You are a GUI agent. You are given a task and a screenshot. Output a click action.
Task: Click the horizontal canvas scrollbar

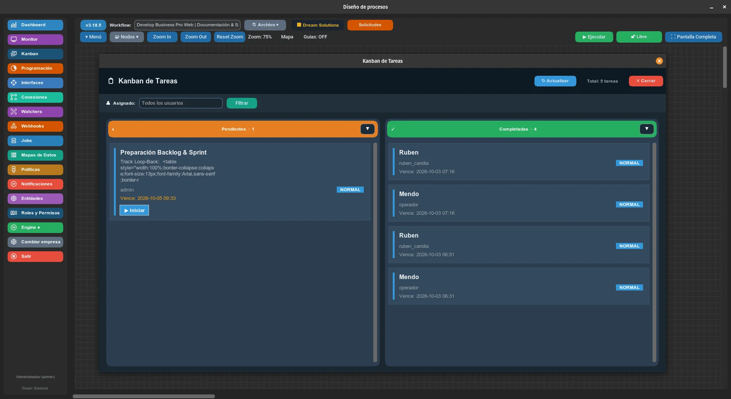pyautogui.click(x=144, y=396)
